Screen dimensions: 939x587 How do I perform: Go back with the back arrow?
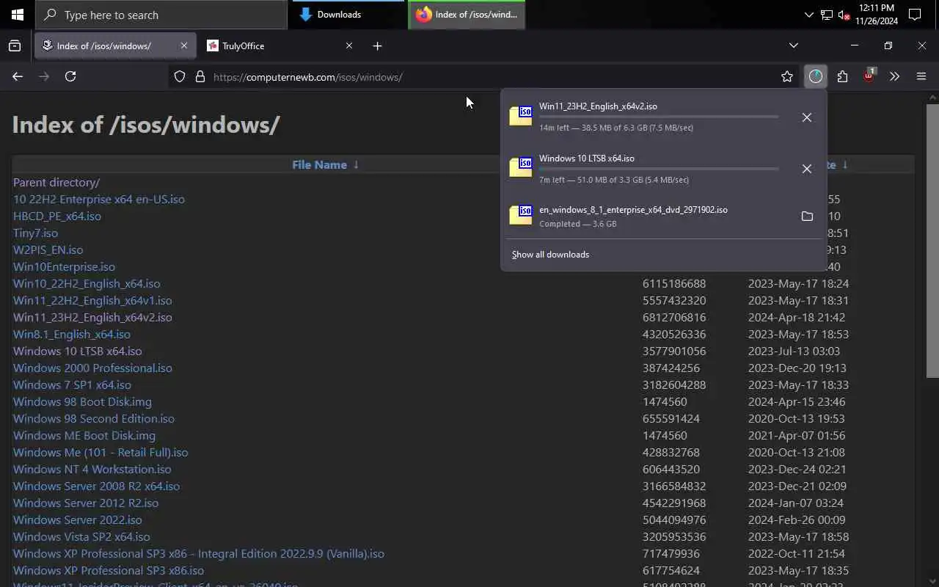click(18, 76)
